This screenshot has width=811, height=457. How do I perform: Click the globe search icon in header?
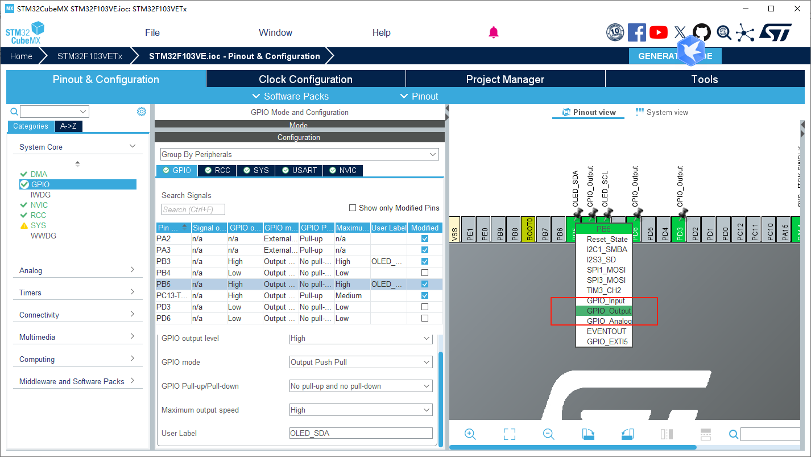tap(723, 32)
